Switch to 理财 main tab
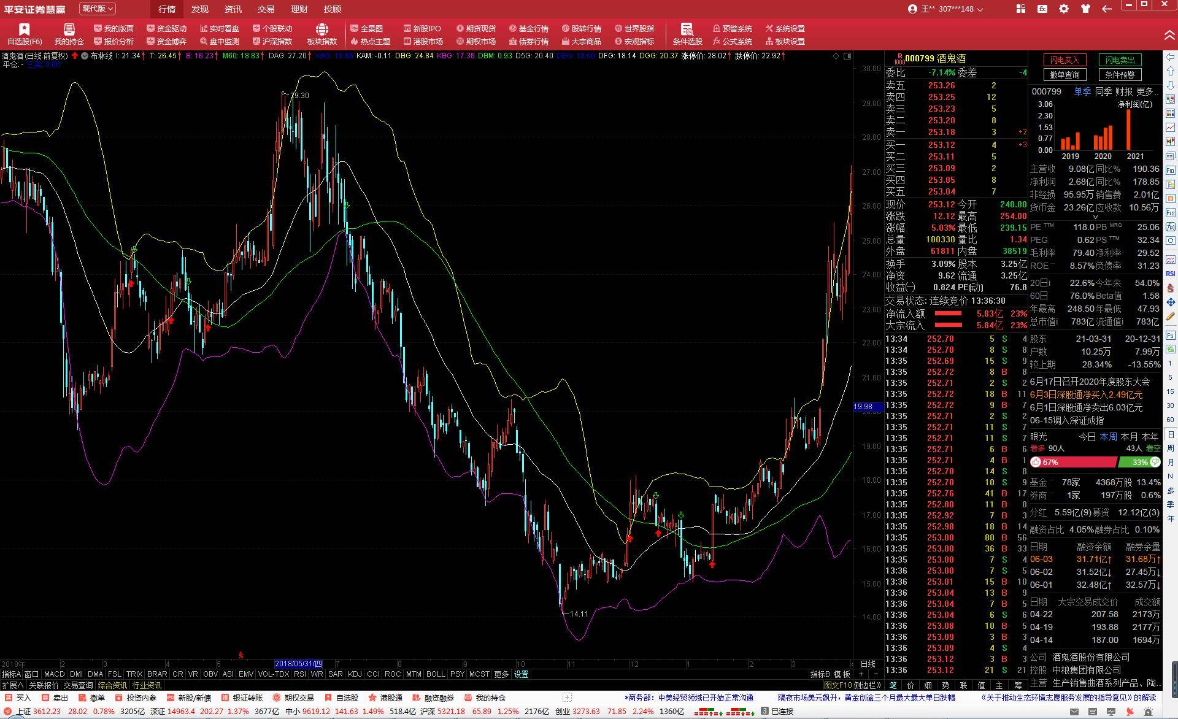The image size is (1178, 719). [299, 9]
